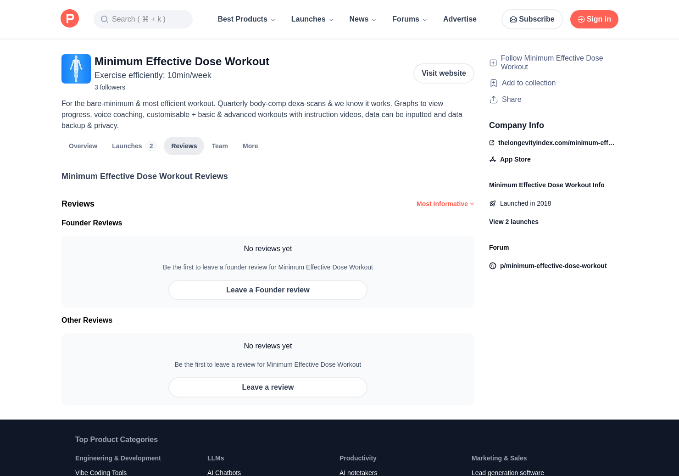Click the Add to collection bookmark icon
The height and width of the screenshot is (476, 679).
tap(494, 83)
